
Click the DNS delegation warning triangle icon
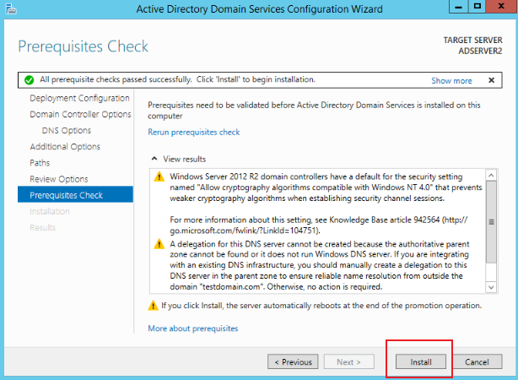pyautogui.click(x=159, y=244)
